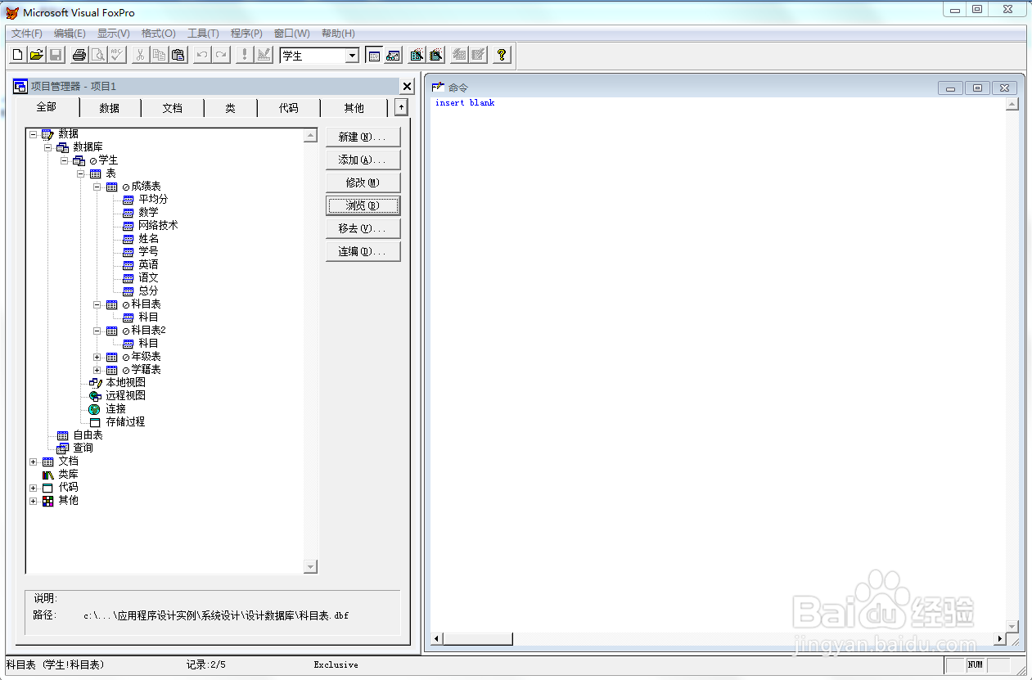1032x680 pixels.
Task: Select the 网络技术 field in the tree
Action: pyautogui.click(x=158, y=225)
